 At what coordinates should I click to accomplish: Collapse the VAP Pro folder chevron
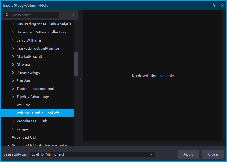(x=13, y=105)
